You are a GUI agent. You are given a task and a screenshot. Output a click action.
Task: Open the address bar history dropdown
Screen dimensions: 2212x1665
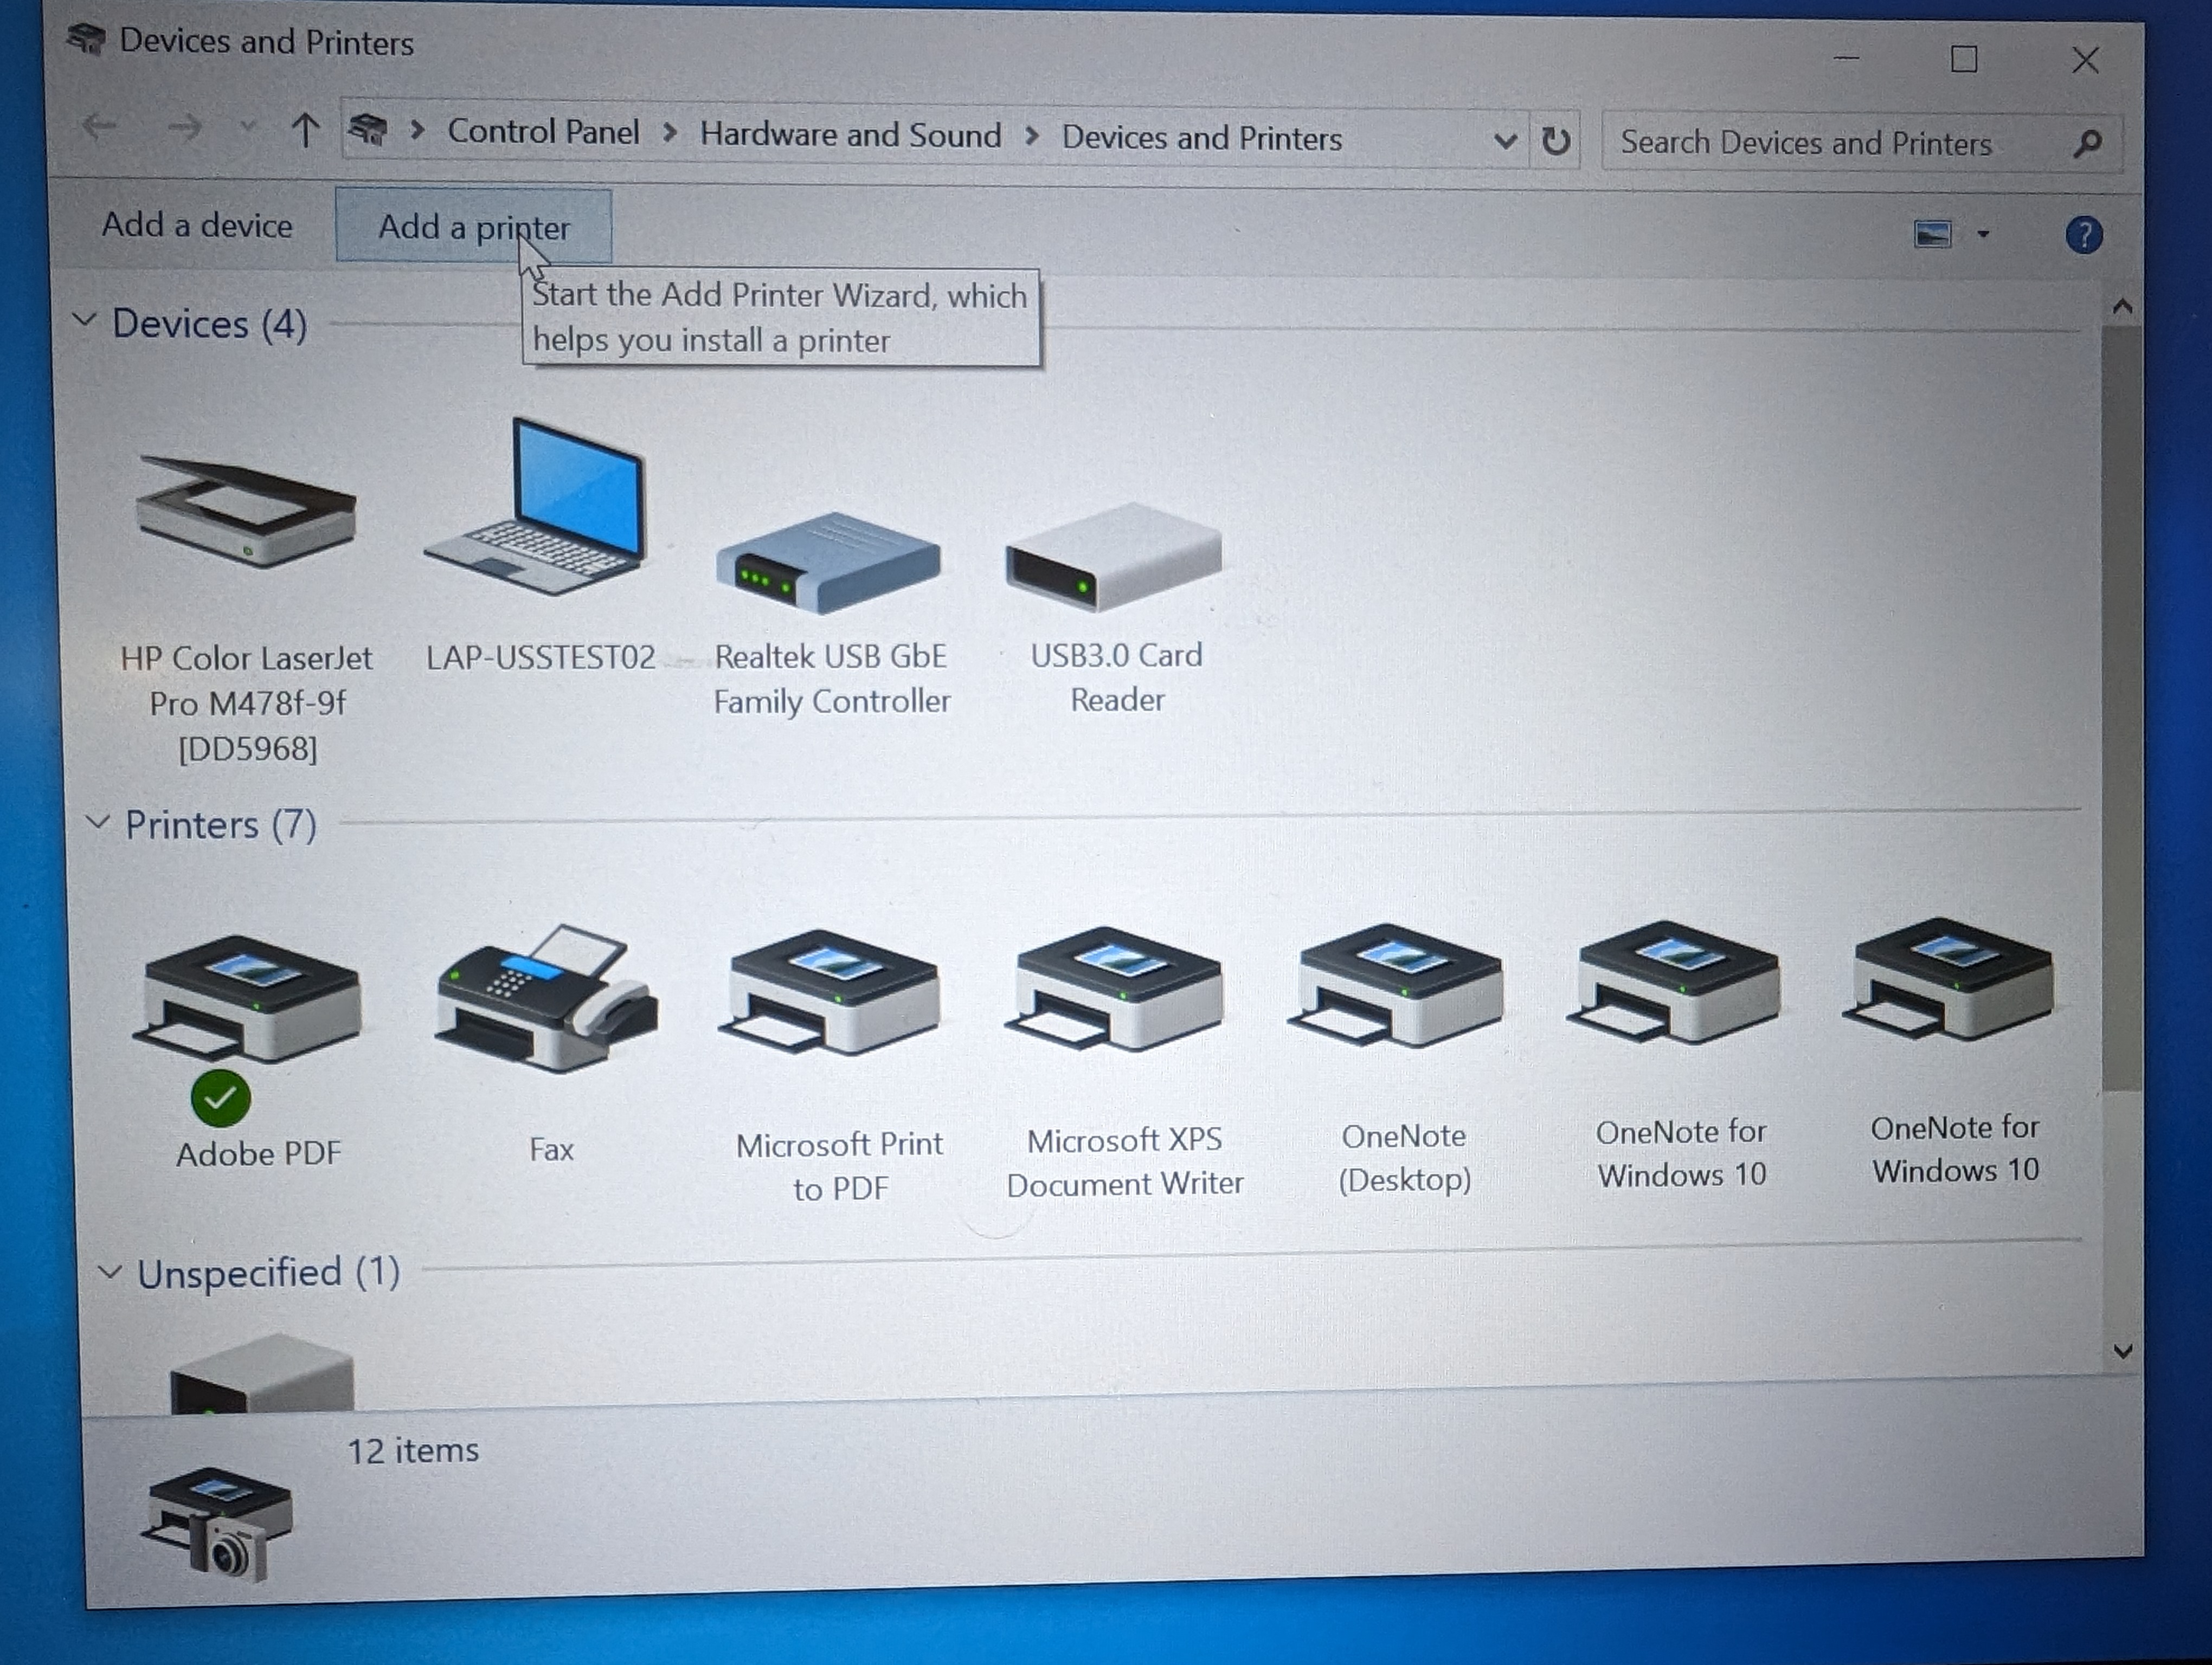[1504, 141]
